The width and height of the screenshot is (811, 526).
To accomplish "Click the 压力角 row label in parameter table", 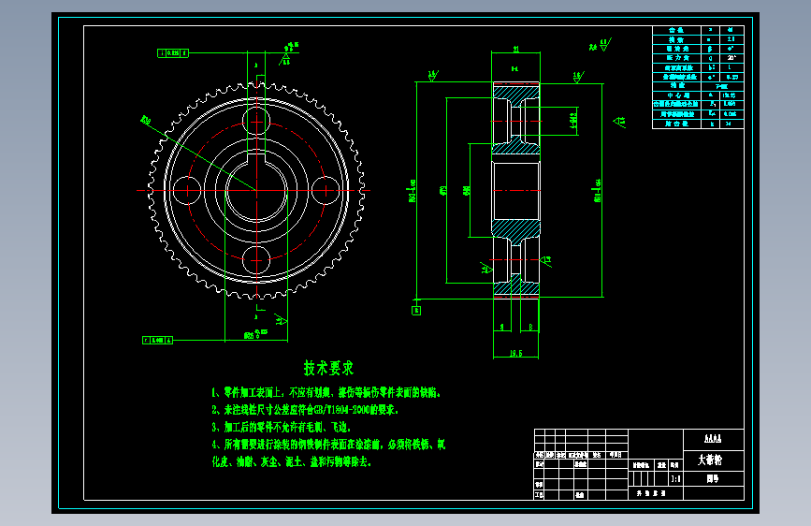I will tap(677, 58).
